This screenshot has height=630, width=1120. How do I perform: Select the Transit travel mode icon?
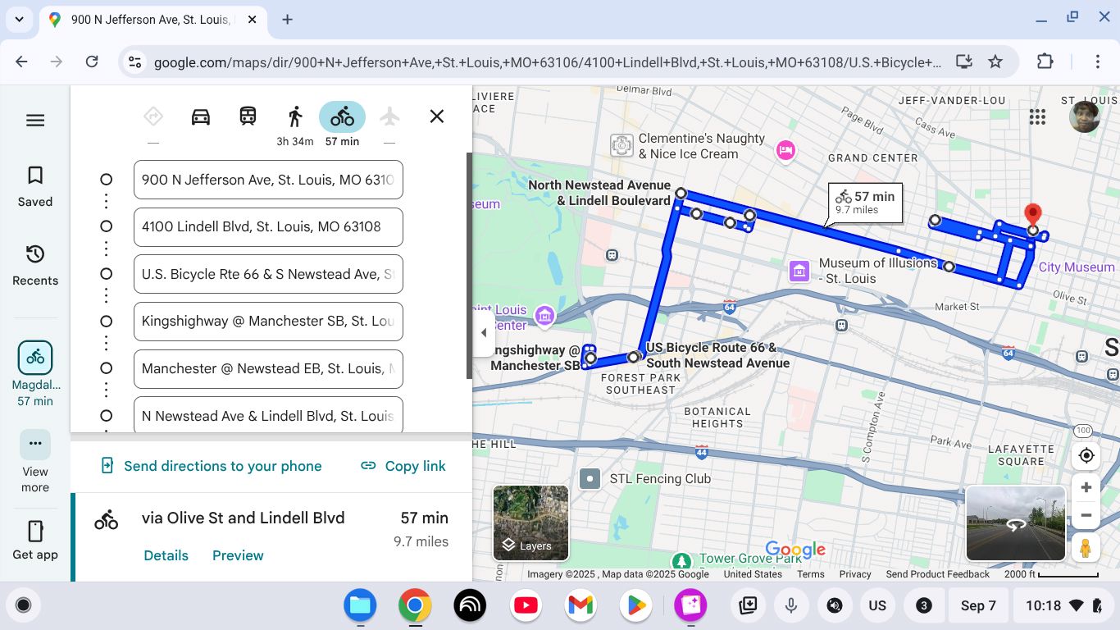(x=248, y=116)
